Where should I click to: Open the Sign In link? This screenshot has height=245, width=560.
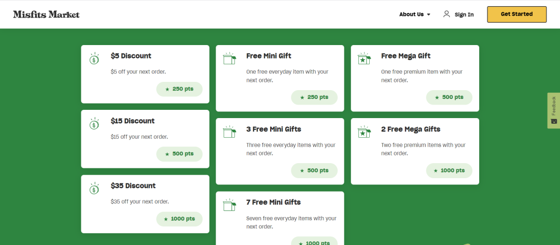[x=464, y=15]
